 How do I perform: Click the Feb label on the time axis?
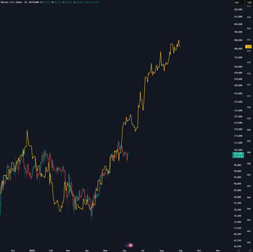point(51,250)
